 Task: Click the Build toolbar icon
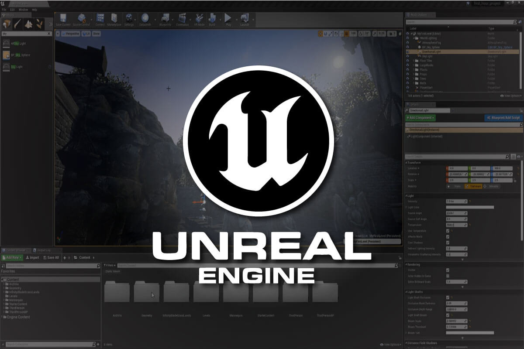pyautogui.click(x=212, y=19)
